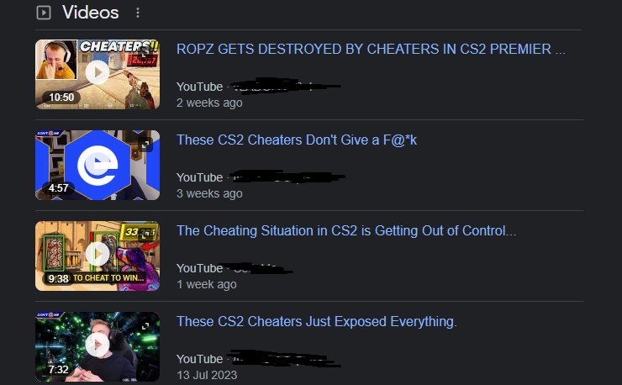Click the blue hexagon logo video thumbnail

pos(98,165)
